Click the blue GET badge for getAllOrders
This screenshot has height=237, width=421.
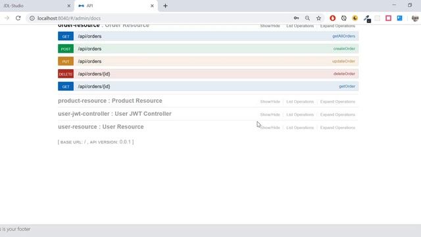click(x=66, y=36)
